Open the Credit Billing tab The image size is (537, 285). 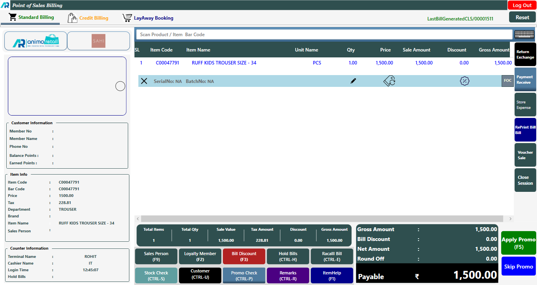coord(88,18)
